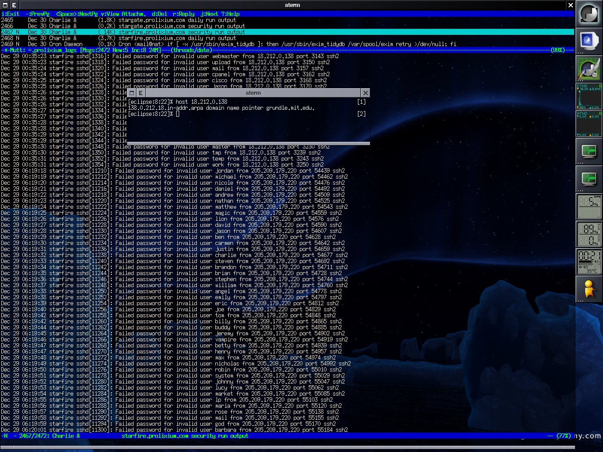Click the CPU load meter dockapp

click(589, 207)
